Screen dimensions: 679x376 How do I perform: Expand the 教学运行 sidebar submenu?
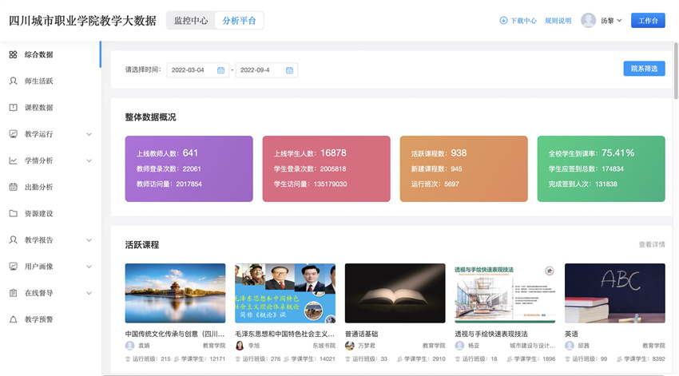[89, 134]
